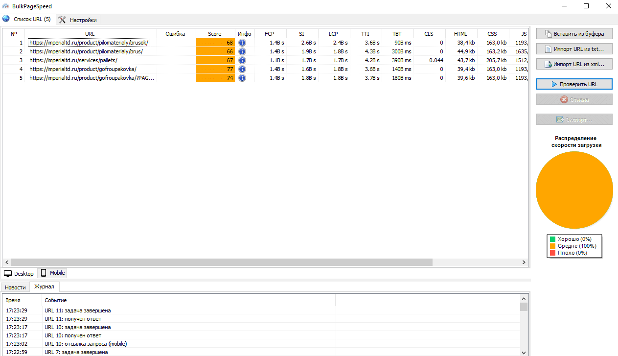The height and width of the screenshot is (356, 618).
Task: Select URL ending services/pallets/
Action: (x=73, y=60)
